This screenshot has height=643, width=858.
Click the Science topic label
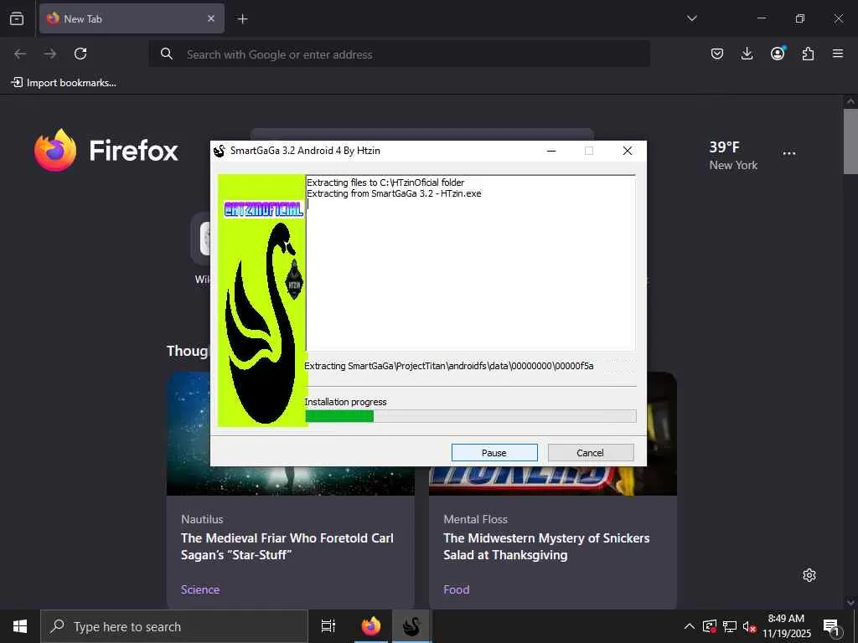coord(200,589)
